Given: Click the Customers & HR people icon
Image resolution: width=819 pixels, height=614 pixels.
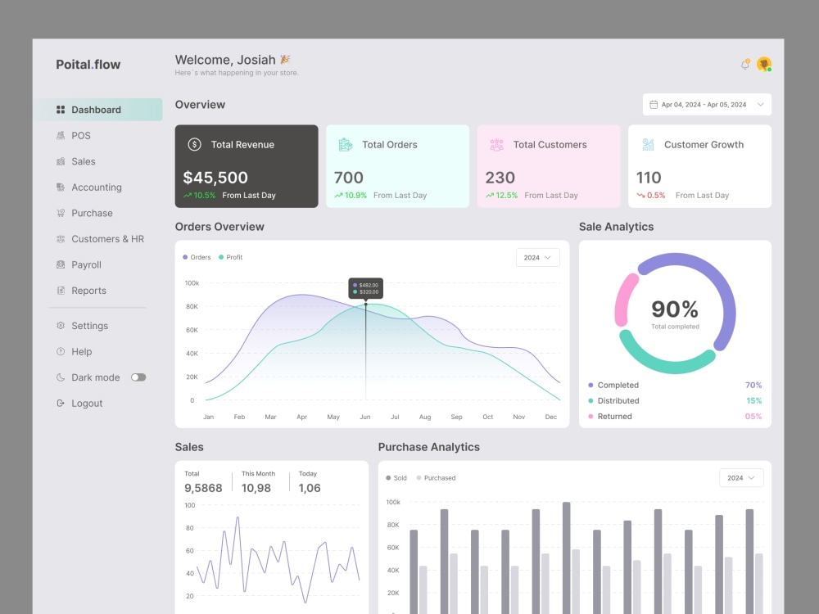Looking at the screenshot, I should (x=61, y=238).
